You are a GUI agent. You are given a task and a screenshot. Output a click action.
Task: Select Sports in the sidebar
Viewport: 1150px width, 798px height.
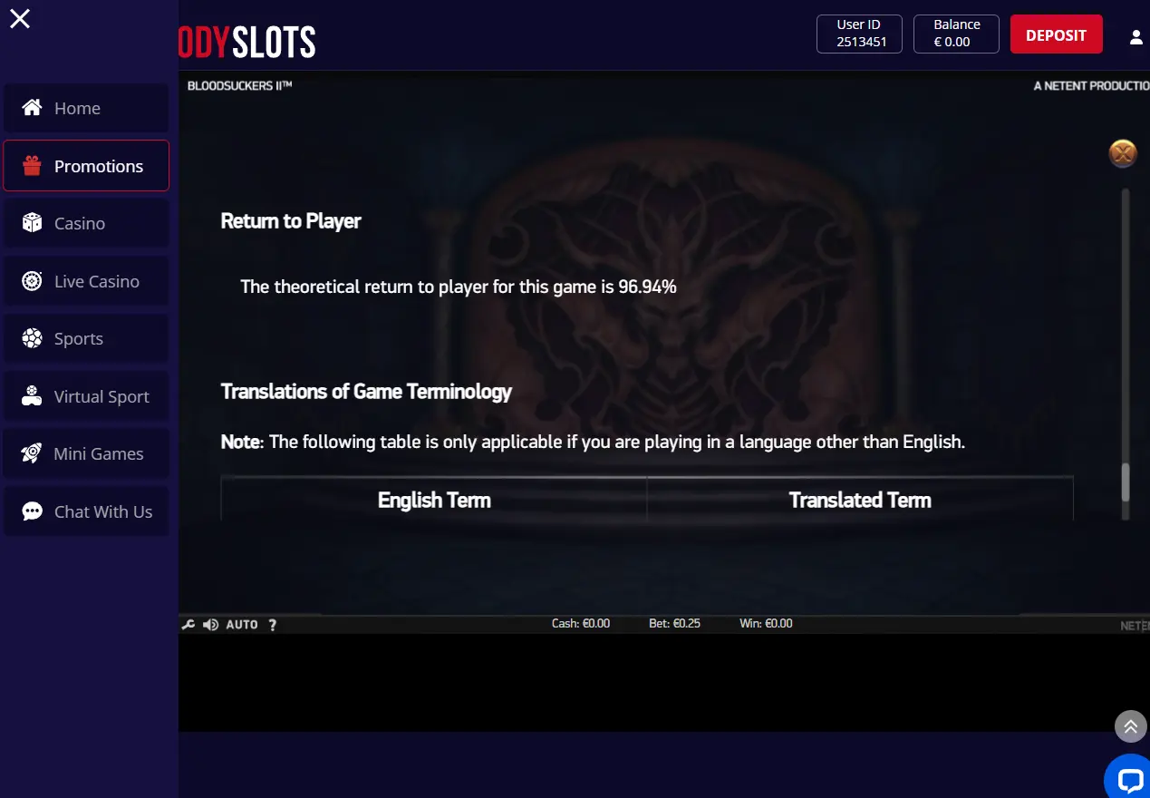(x=86, y=338)
